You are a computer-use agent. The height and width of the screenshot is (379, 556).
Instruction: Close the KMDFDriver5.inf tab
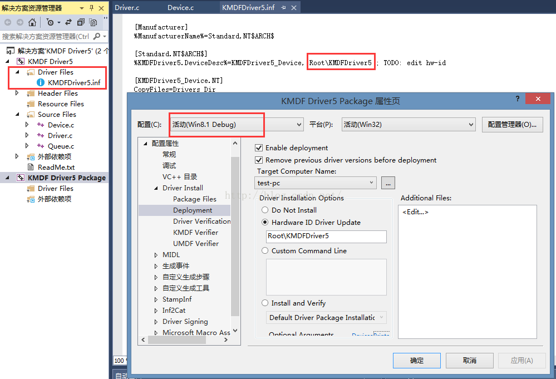(294, 7)
